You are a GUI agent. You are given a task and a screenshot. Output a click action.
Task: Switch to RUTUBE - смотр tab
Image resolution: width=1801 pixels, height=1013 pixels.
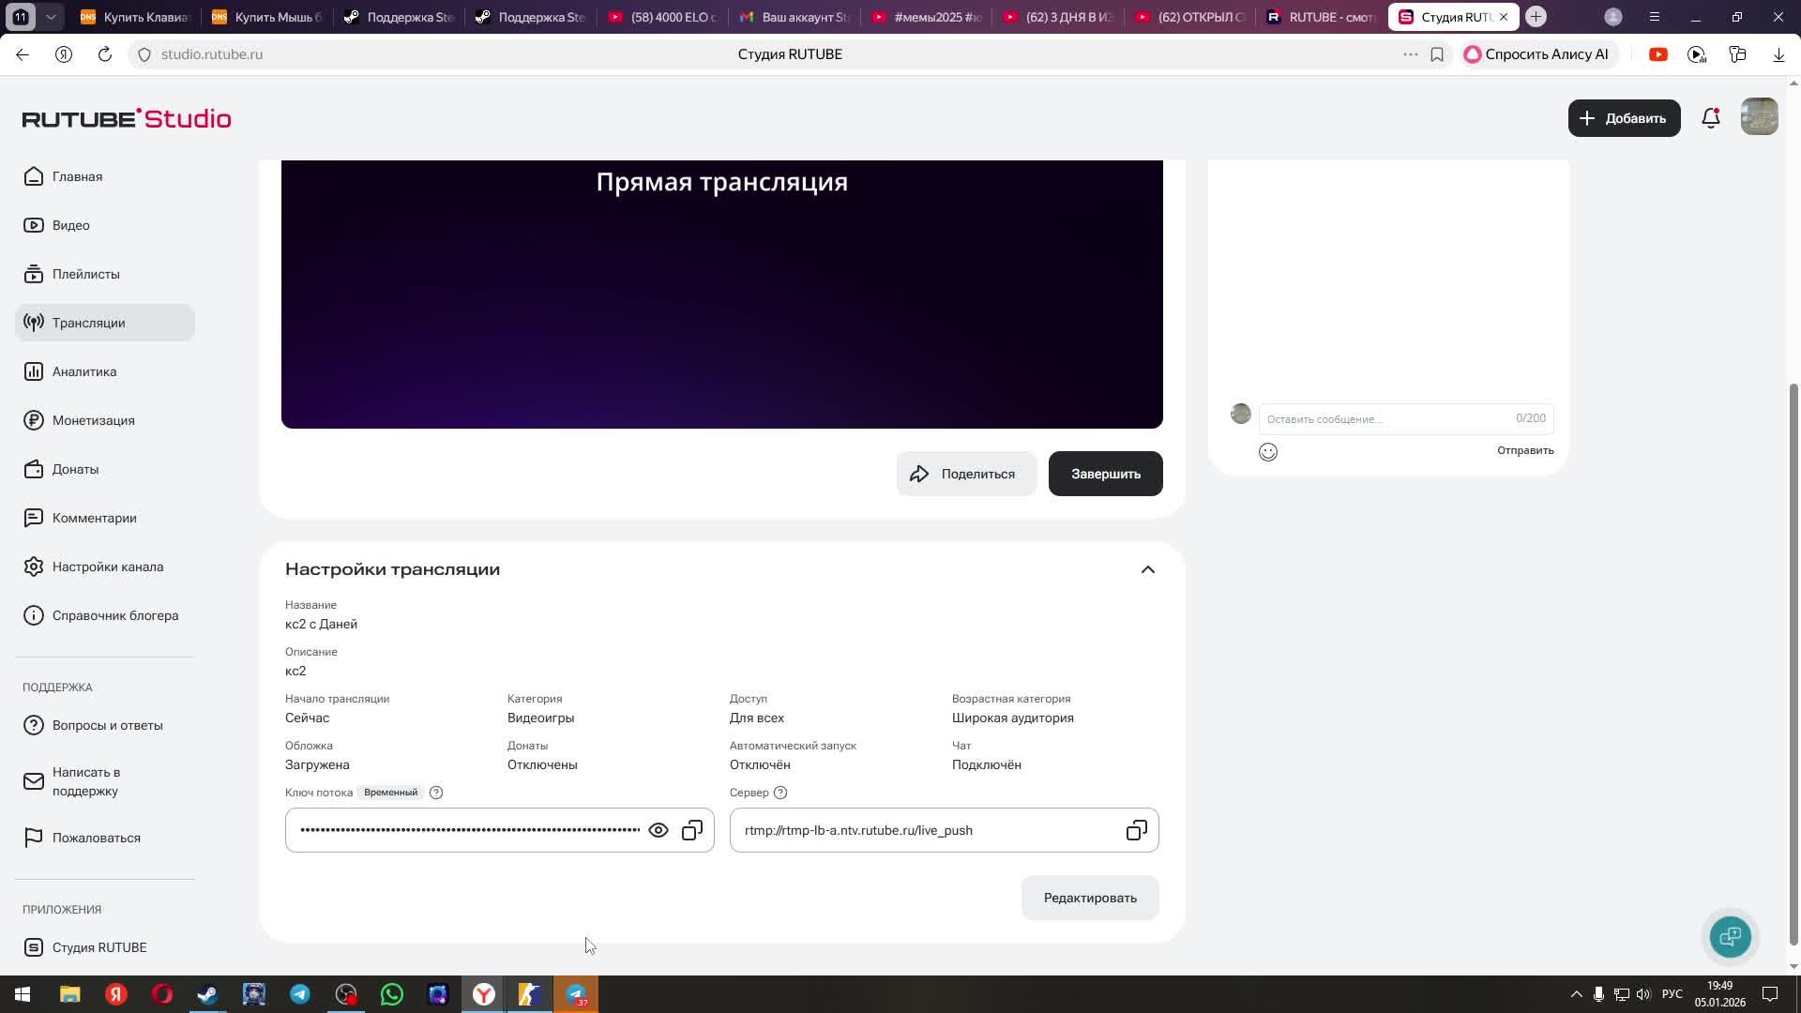click(x=1321, y=17)
